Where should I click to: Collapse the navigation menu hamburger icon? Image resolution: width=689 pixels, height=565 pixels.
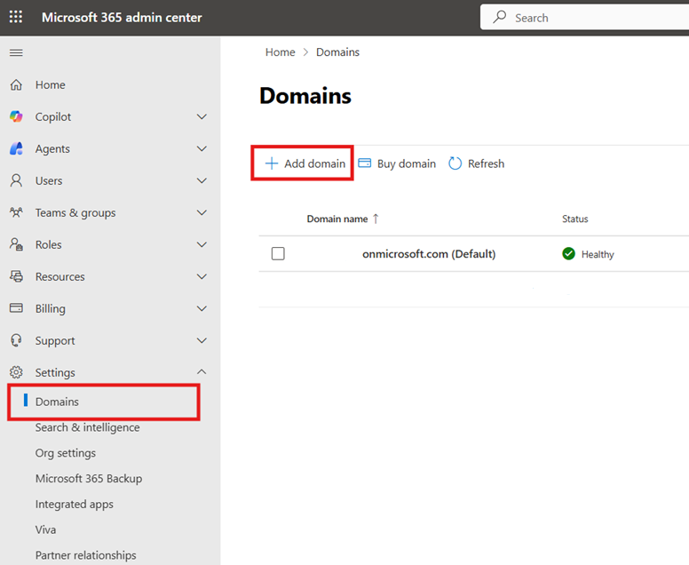click(x=16, y=52)
